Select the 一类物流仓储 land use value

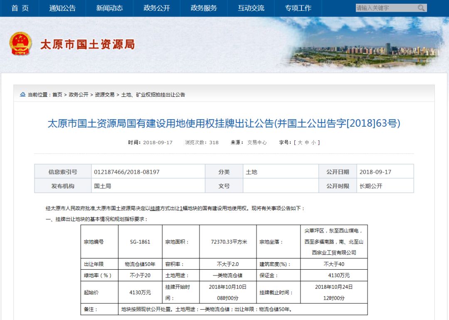click(x=228, y=276)
